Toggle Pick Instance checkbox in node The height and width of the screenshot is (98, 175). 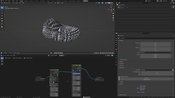coord(51,79)
